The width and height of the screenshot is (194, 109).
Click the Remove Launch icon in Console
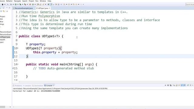168,85
